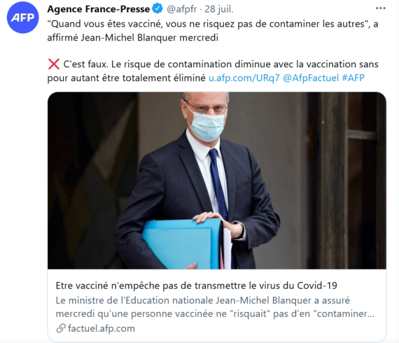Select the #AFP hashtag
The height and width of the screenshot is (343, 399).
[x=353, y=77]
